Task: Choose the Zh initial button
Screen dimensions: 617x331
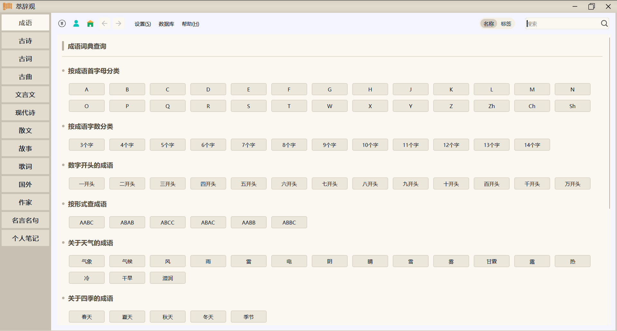Action: [x=492, y=106]
